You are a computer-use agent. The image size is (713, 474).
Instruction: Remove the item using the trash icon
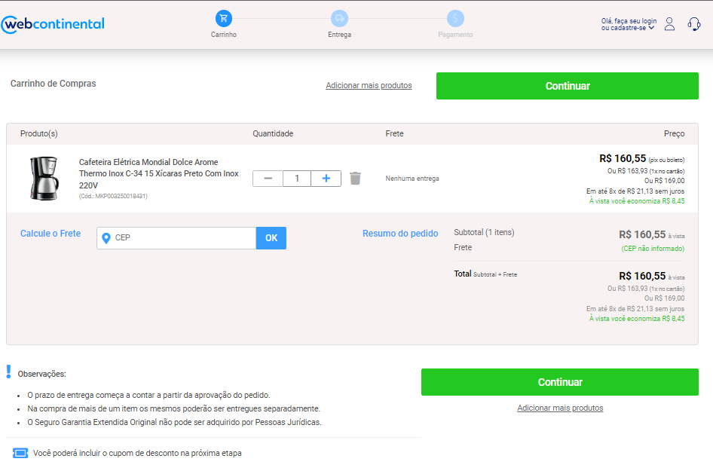tap(355, 178)
